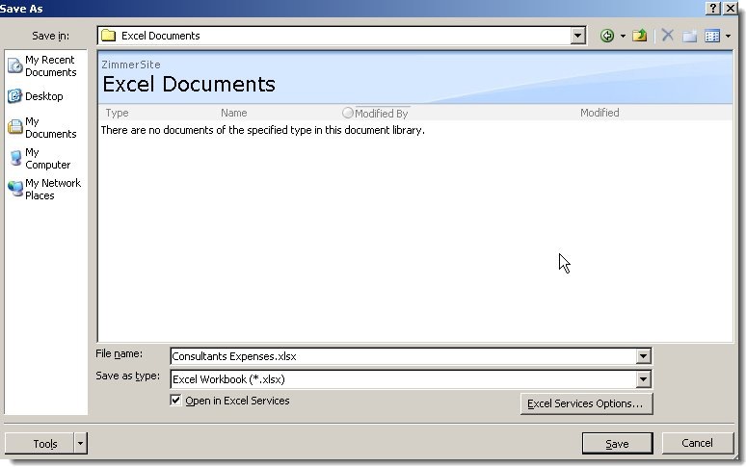
Task: Expand the Save in location dropdown
Action: tap(577, 36)
